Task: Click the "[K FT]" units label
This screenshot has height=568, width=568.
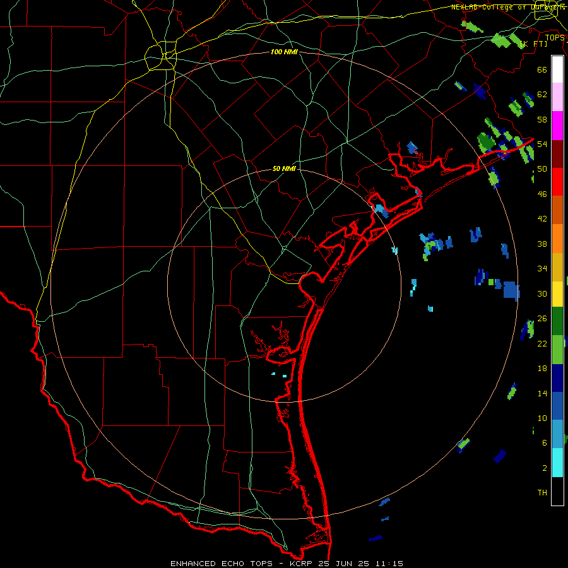Action: point(533,44)
